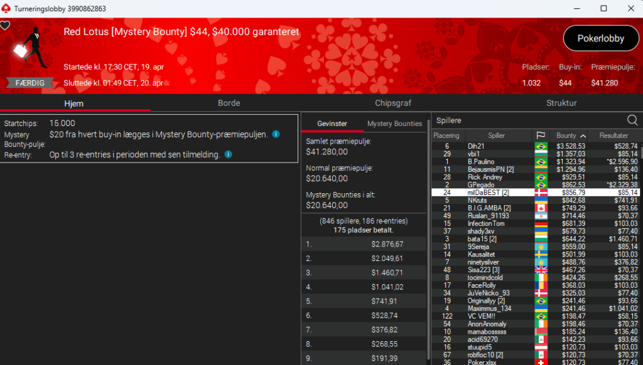The image size is (643, 365).
Task: Sort players by country flag column
Action: point(540,135)
